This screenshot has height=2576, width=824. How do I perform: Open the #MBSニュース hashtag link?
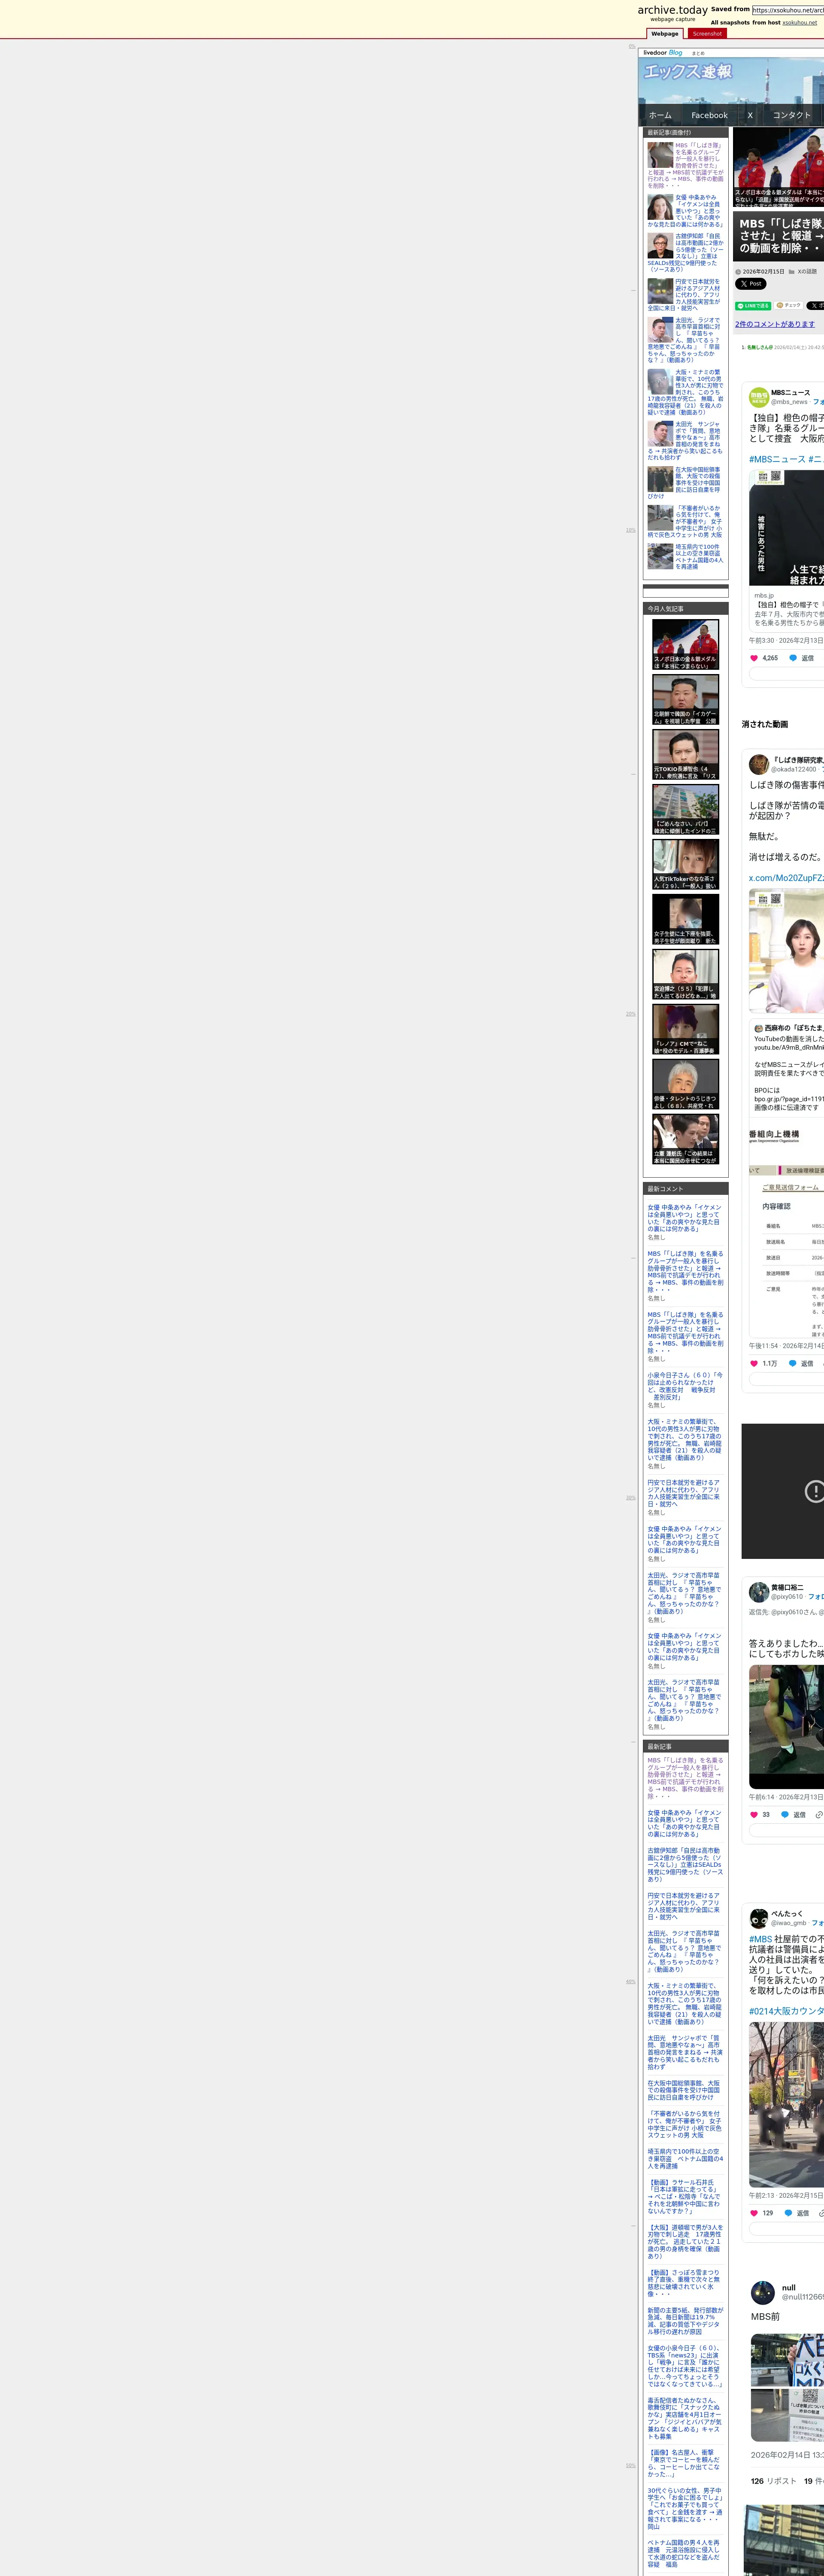pyautogui.click(x=776, y=459)
